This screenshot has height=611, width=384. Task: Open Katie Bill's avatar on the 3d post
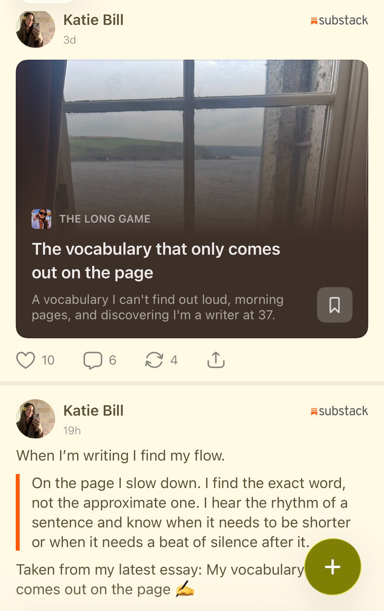pyautogui.click(x=35, y=29)
